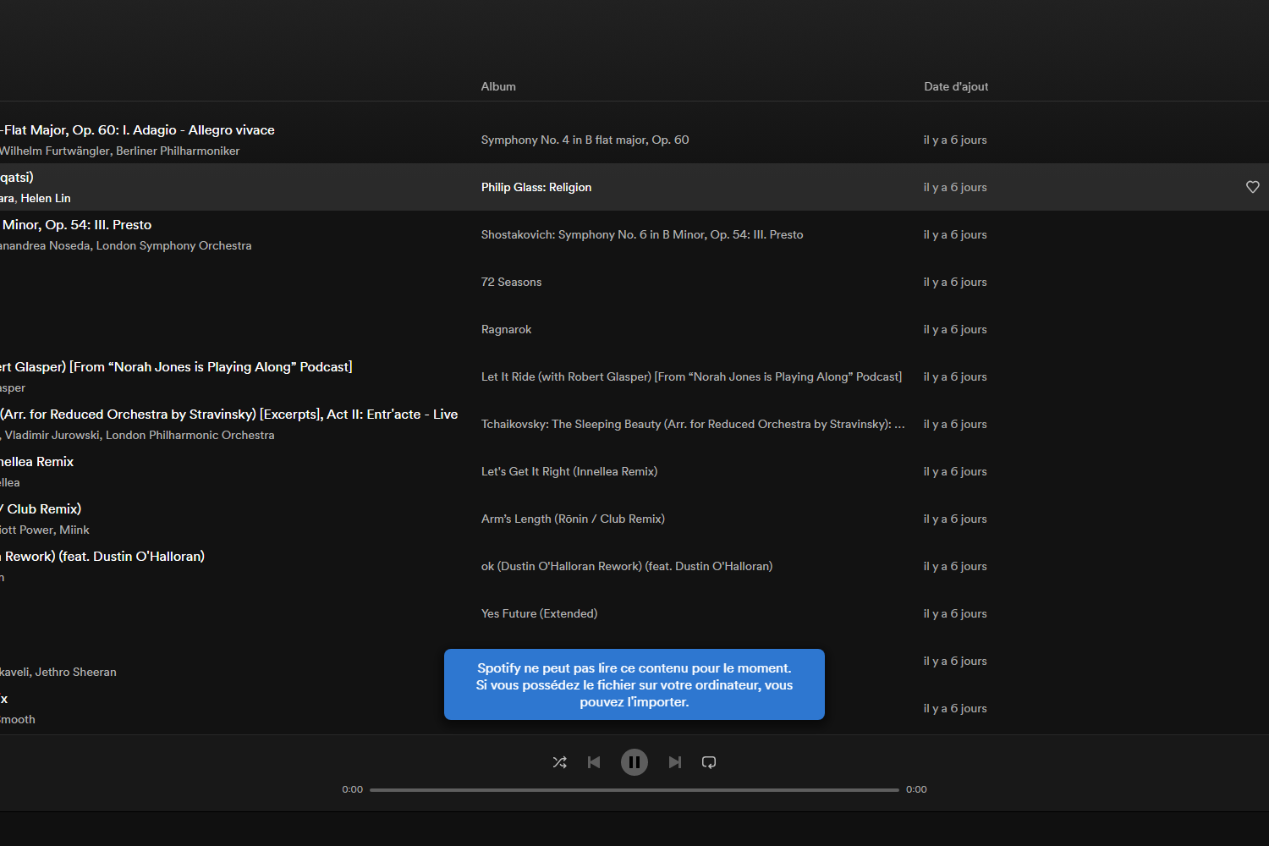Screen dimensions: 1269x846
Task: Select track from Norah Jones Playing Along Podcast
Action: pyautogui.click(x=176, y=366)
